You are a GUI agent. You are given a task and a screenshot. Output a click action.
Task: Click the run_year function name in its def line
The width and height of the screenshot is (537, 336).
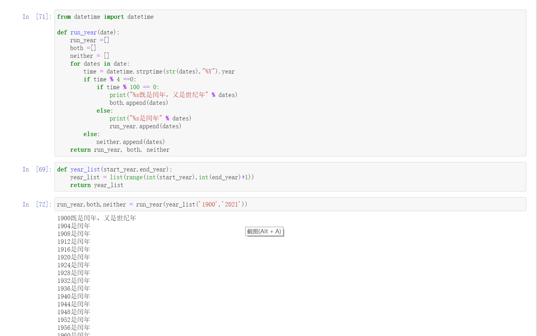pyautogui.click(x=83, y=33)
